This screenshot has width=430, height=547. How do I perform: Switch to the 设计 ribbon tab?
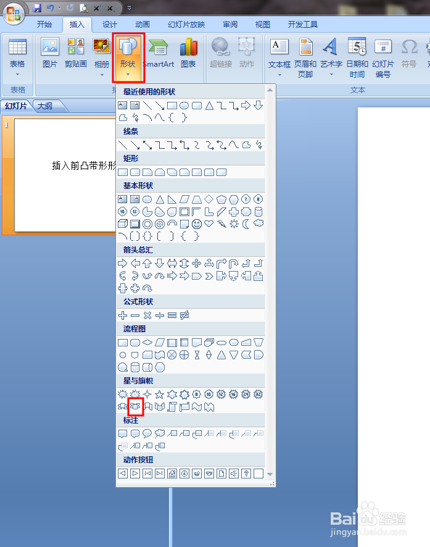coord(110,25)
